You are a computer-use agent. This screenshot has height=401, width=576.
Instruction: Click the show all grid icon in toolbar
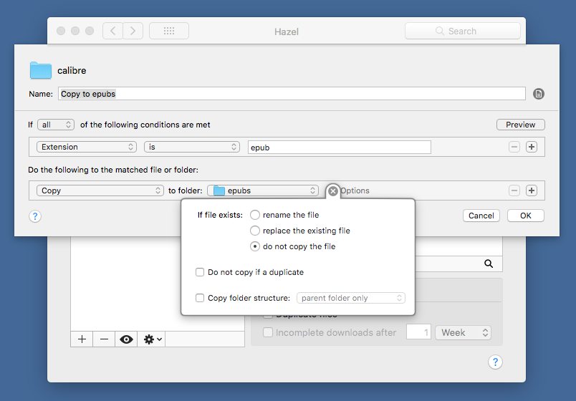169,31
